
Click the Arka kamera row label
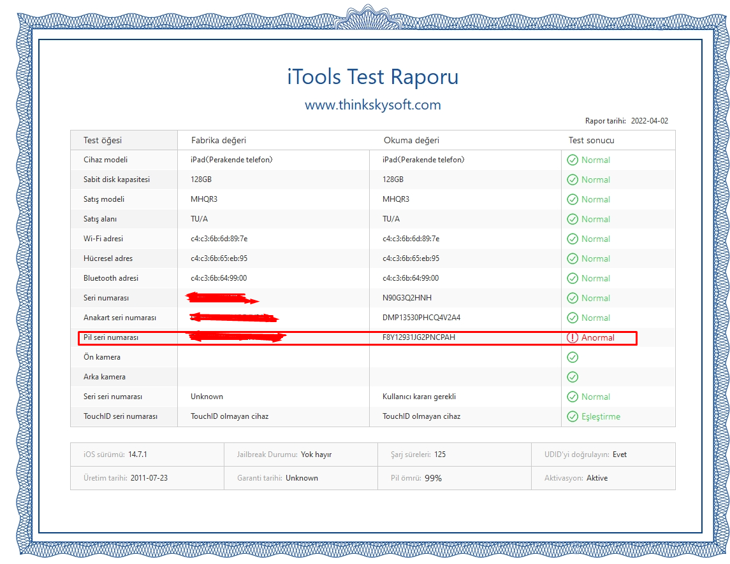click(x=105, y=377)
